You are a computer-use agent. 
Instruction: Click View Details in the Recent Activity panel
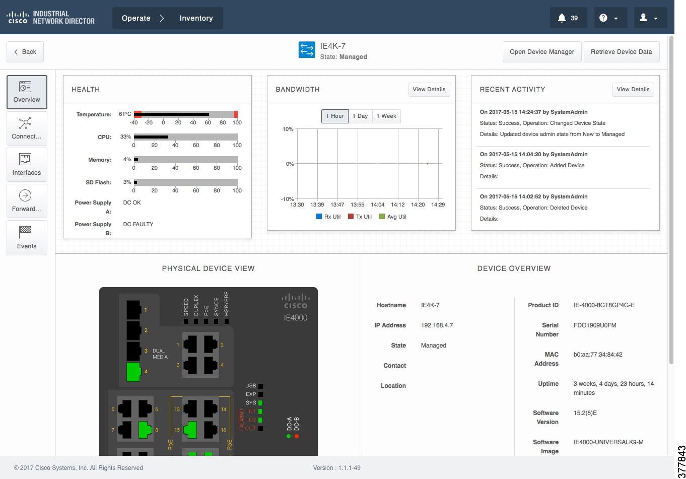coord(633,89)
